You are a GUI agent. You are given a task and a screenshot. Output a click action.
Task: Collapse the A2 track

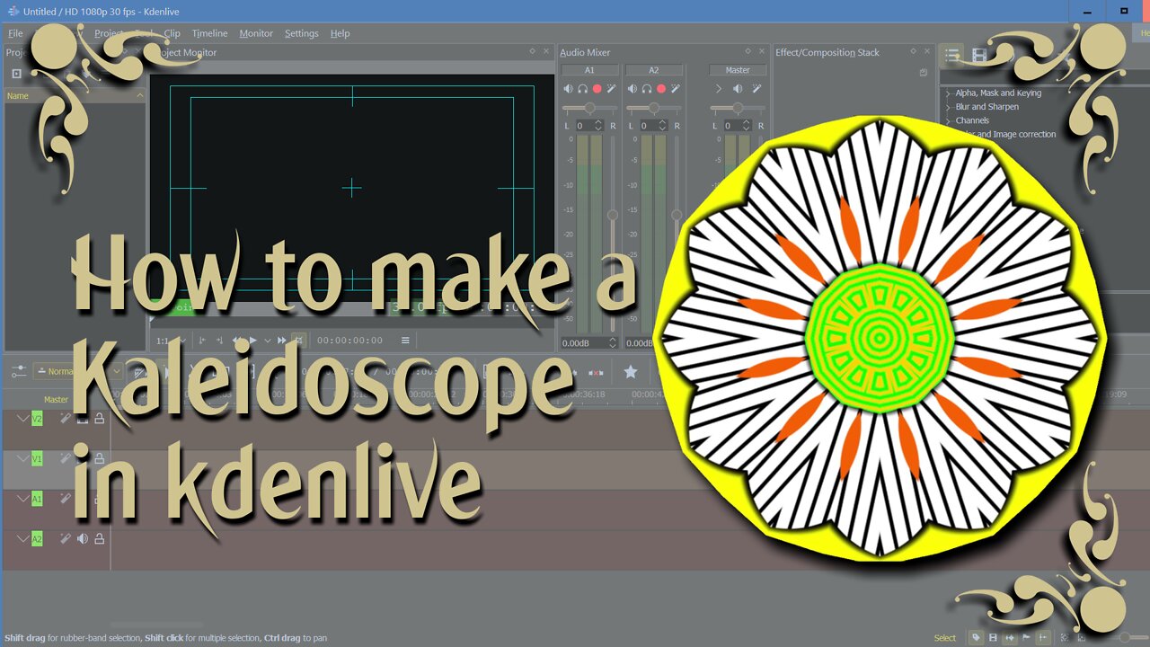point(23,538)
